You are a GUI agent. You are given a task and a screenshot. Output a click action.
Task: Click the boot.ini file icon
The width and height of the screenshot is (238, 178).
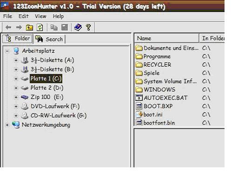[139, 114]
